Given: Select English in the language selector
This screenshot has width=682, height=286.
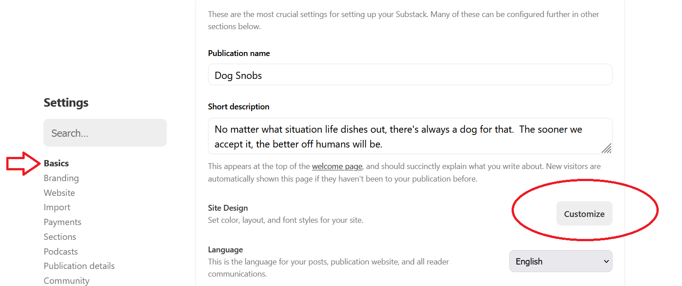Looking at the screenshot, I should [x=561, y=261].
